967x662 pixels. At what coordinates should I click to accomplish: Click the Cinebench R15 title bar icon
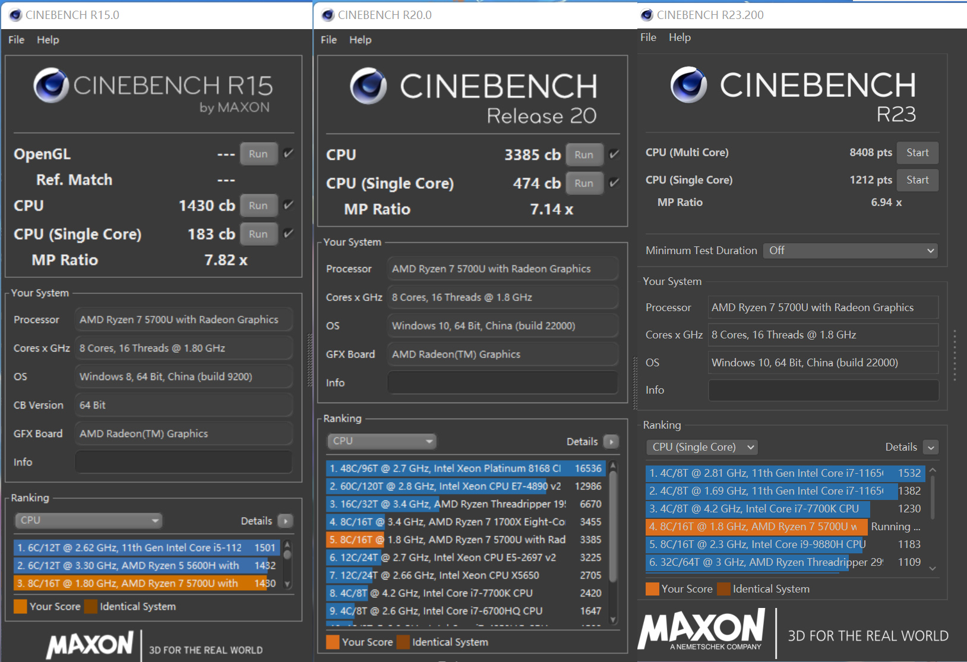tap(15, 15)
